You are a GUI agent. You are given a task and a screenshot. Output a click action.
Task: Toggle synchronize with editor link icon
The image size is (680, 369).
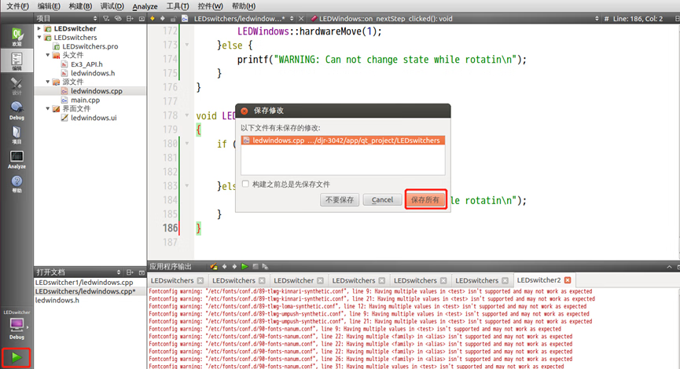118,19
